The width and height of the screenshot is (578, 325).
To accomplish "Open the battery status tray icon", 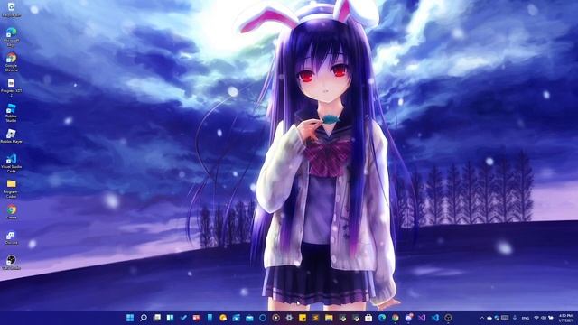I will pos(551,318).
